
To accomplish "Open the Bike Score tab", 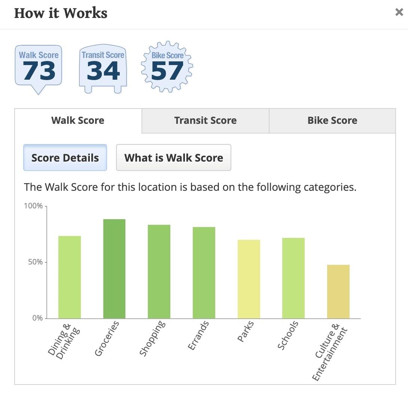I will (x=332, y=121).
